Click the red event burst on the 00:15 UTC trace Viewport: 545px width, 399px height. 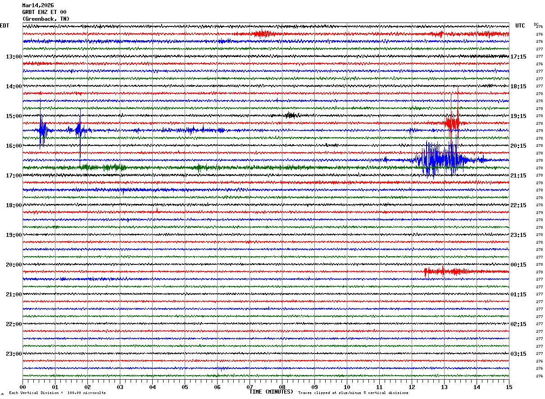click(x=448, y=272)
